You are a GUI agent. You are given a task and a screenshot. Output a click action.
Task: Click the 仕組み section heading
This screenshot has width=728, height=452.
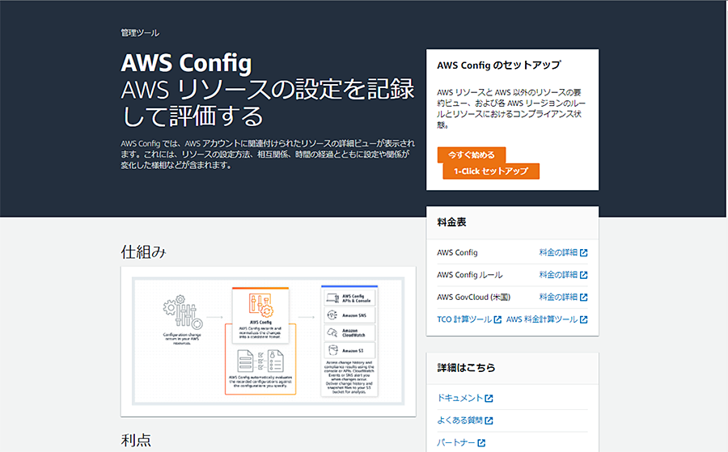143,252
